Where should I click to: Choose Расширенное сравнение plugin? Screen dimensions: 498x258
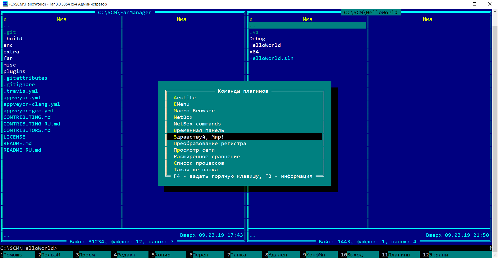(x=244, y=156)
